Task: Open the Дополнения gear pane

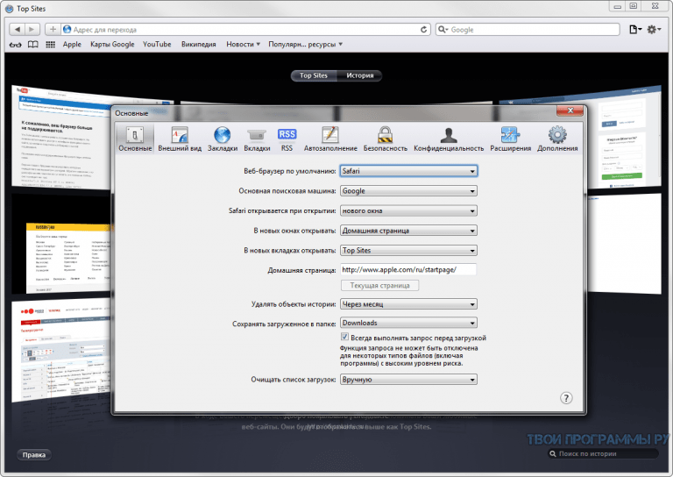Action: (x=557, y=139)
